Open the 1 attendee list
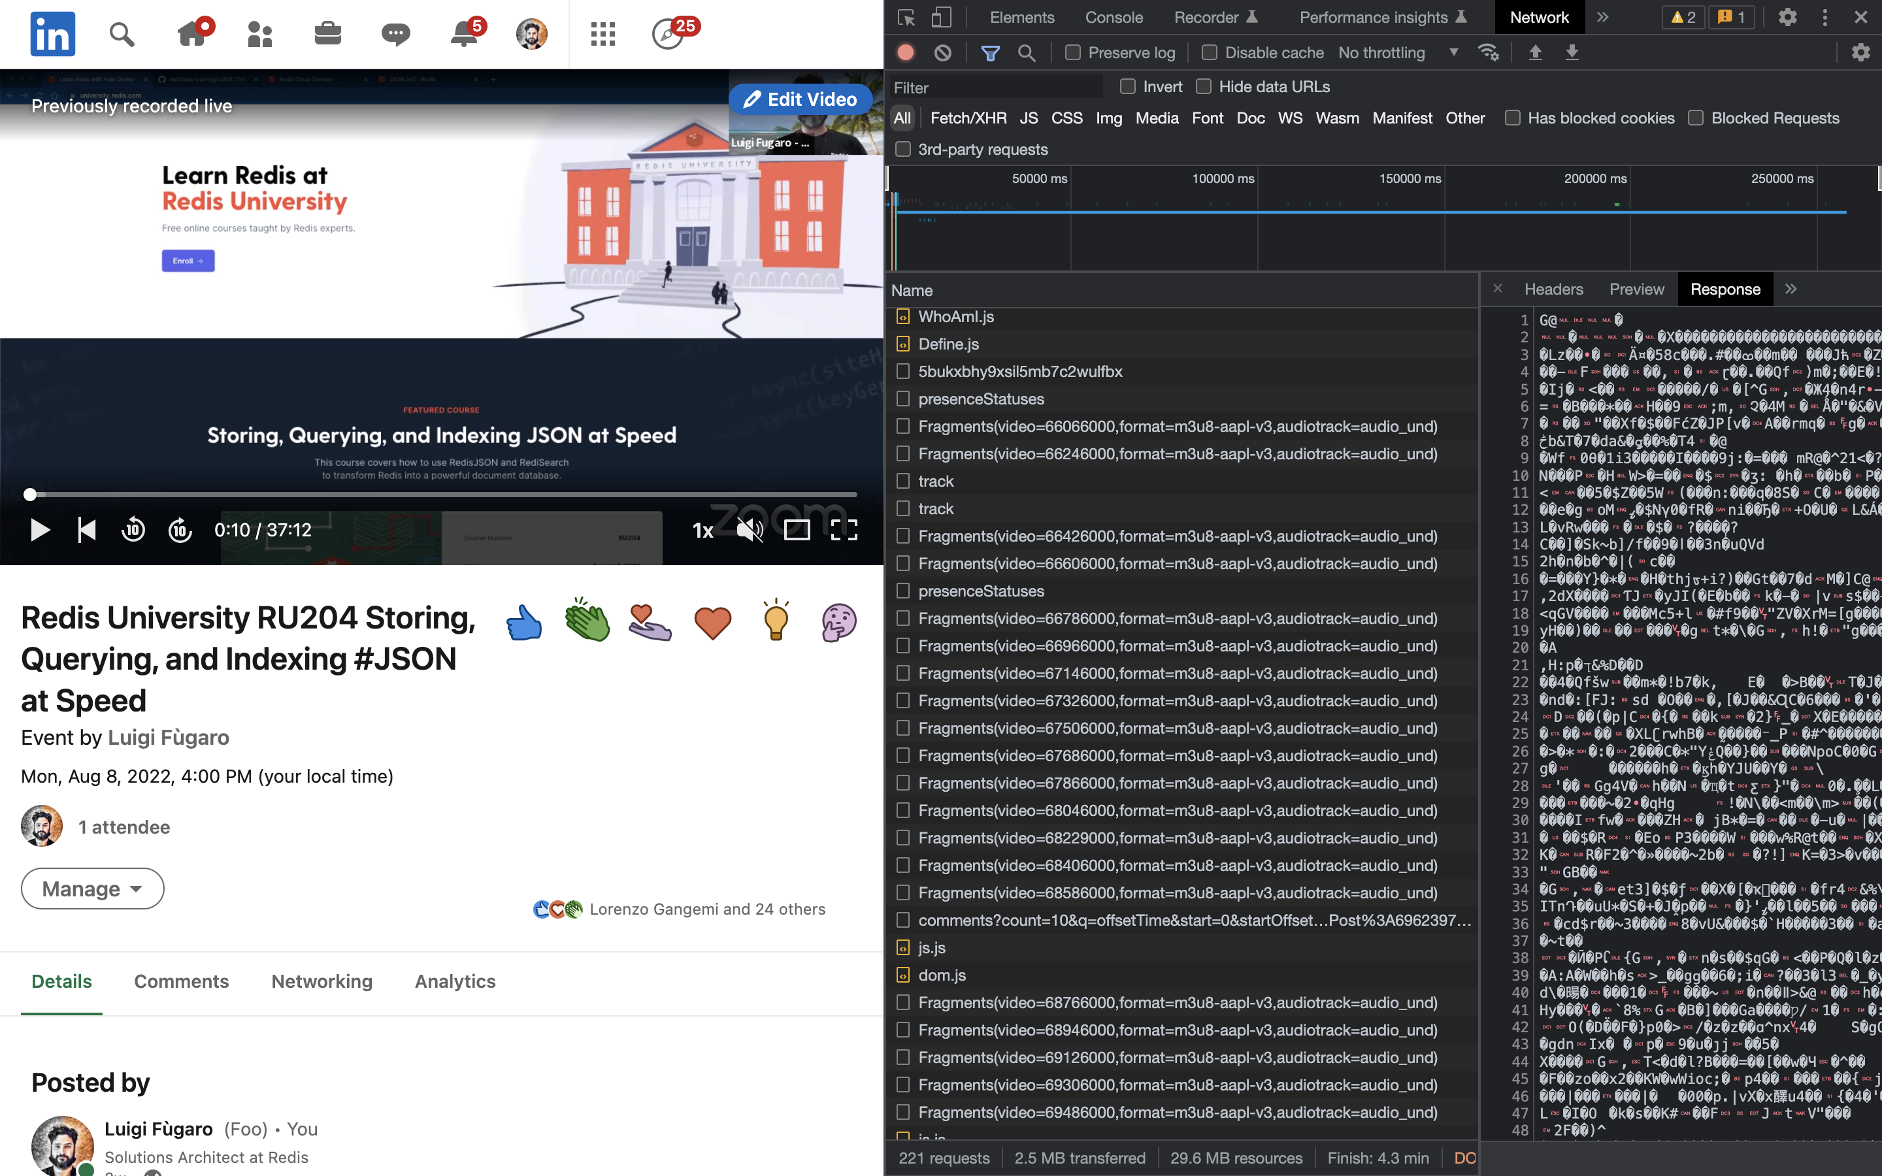1882x1176 pixels. [124, 826]
